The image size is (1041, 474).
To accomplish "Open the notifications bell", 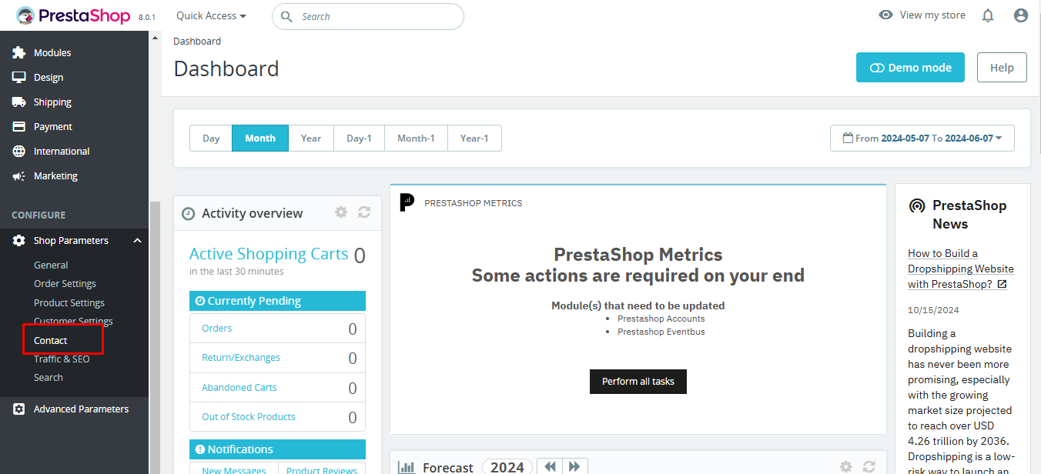I will [x=988, y=15].
